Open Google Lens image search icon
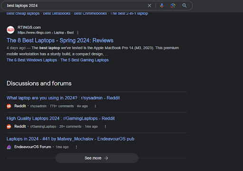 [173, 6]
